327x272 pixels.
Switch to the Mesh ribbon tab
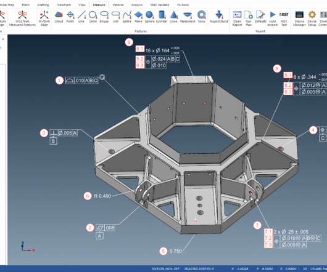[25, 5]
